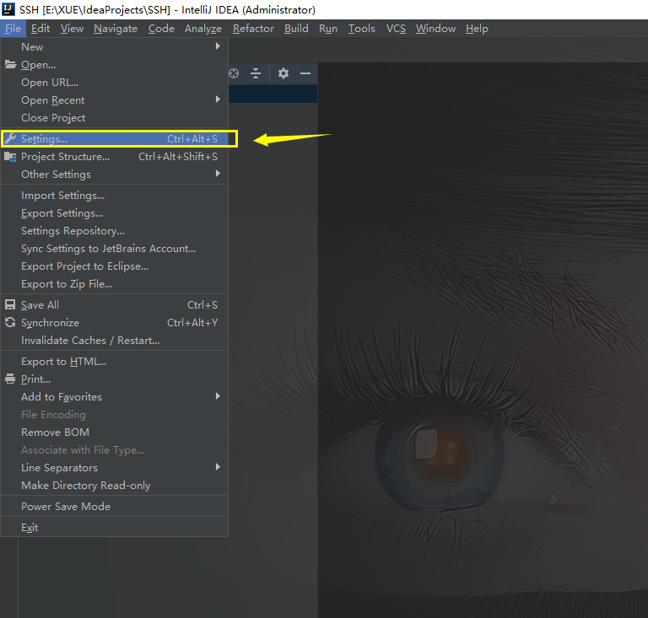The image size is (648, 618).
Task: Click the printer icon beside Print
Action: [10, 379]
